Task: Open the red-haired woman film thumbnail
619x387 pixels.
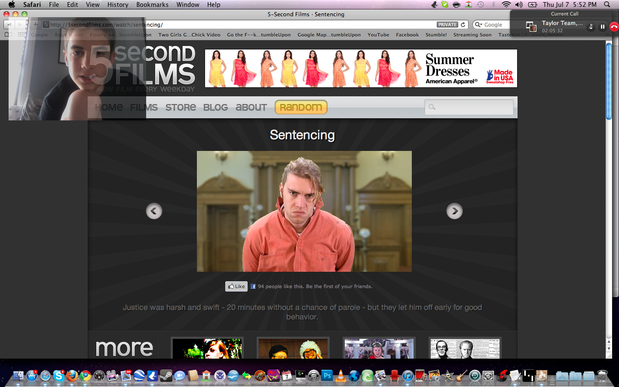Action: coord(207,348)
